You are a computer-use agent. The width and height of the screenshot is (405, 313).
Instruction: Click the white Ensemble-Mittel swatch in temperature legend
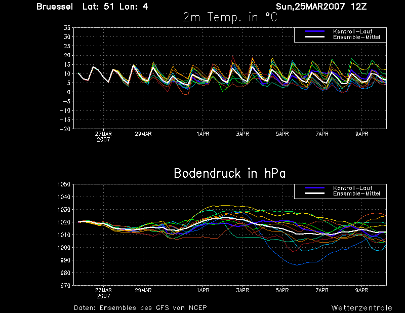(314, 37)
